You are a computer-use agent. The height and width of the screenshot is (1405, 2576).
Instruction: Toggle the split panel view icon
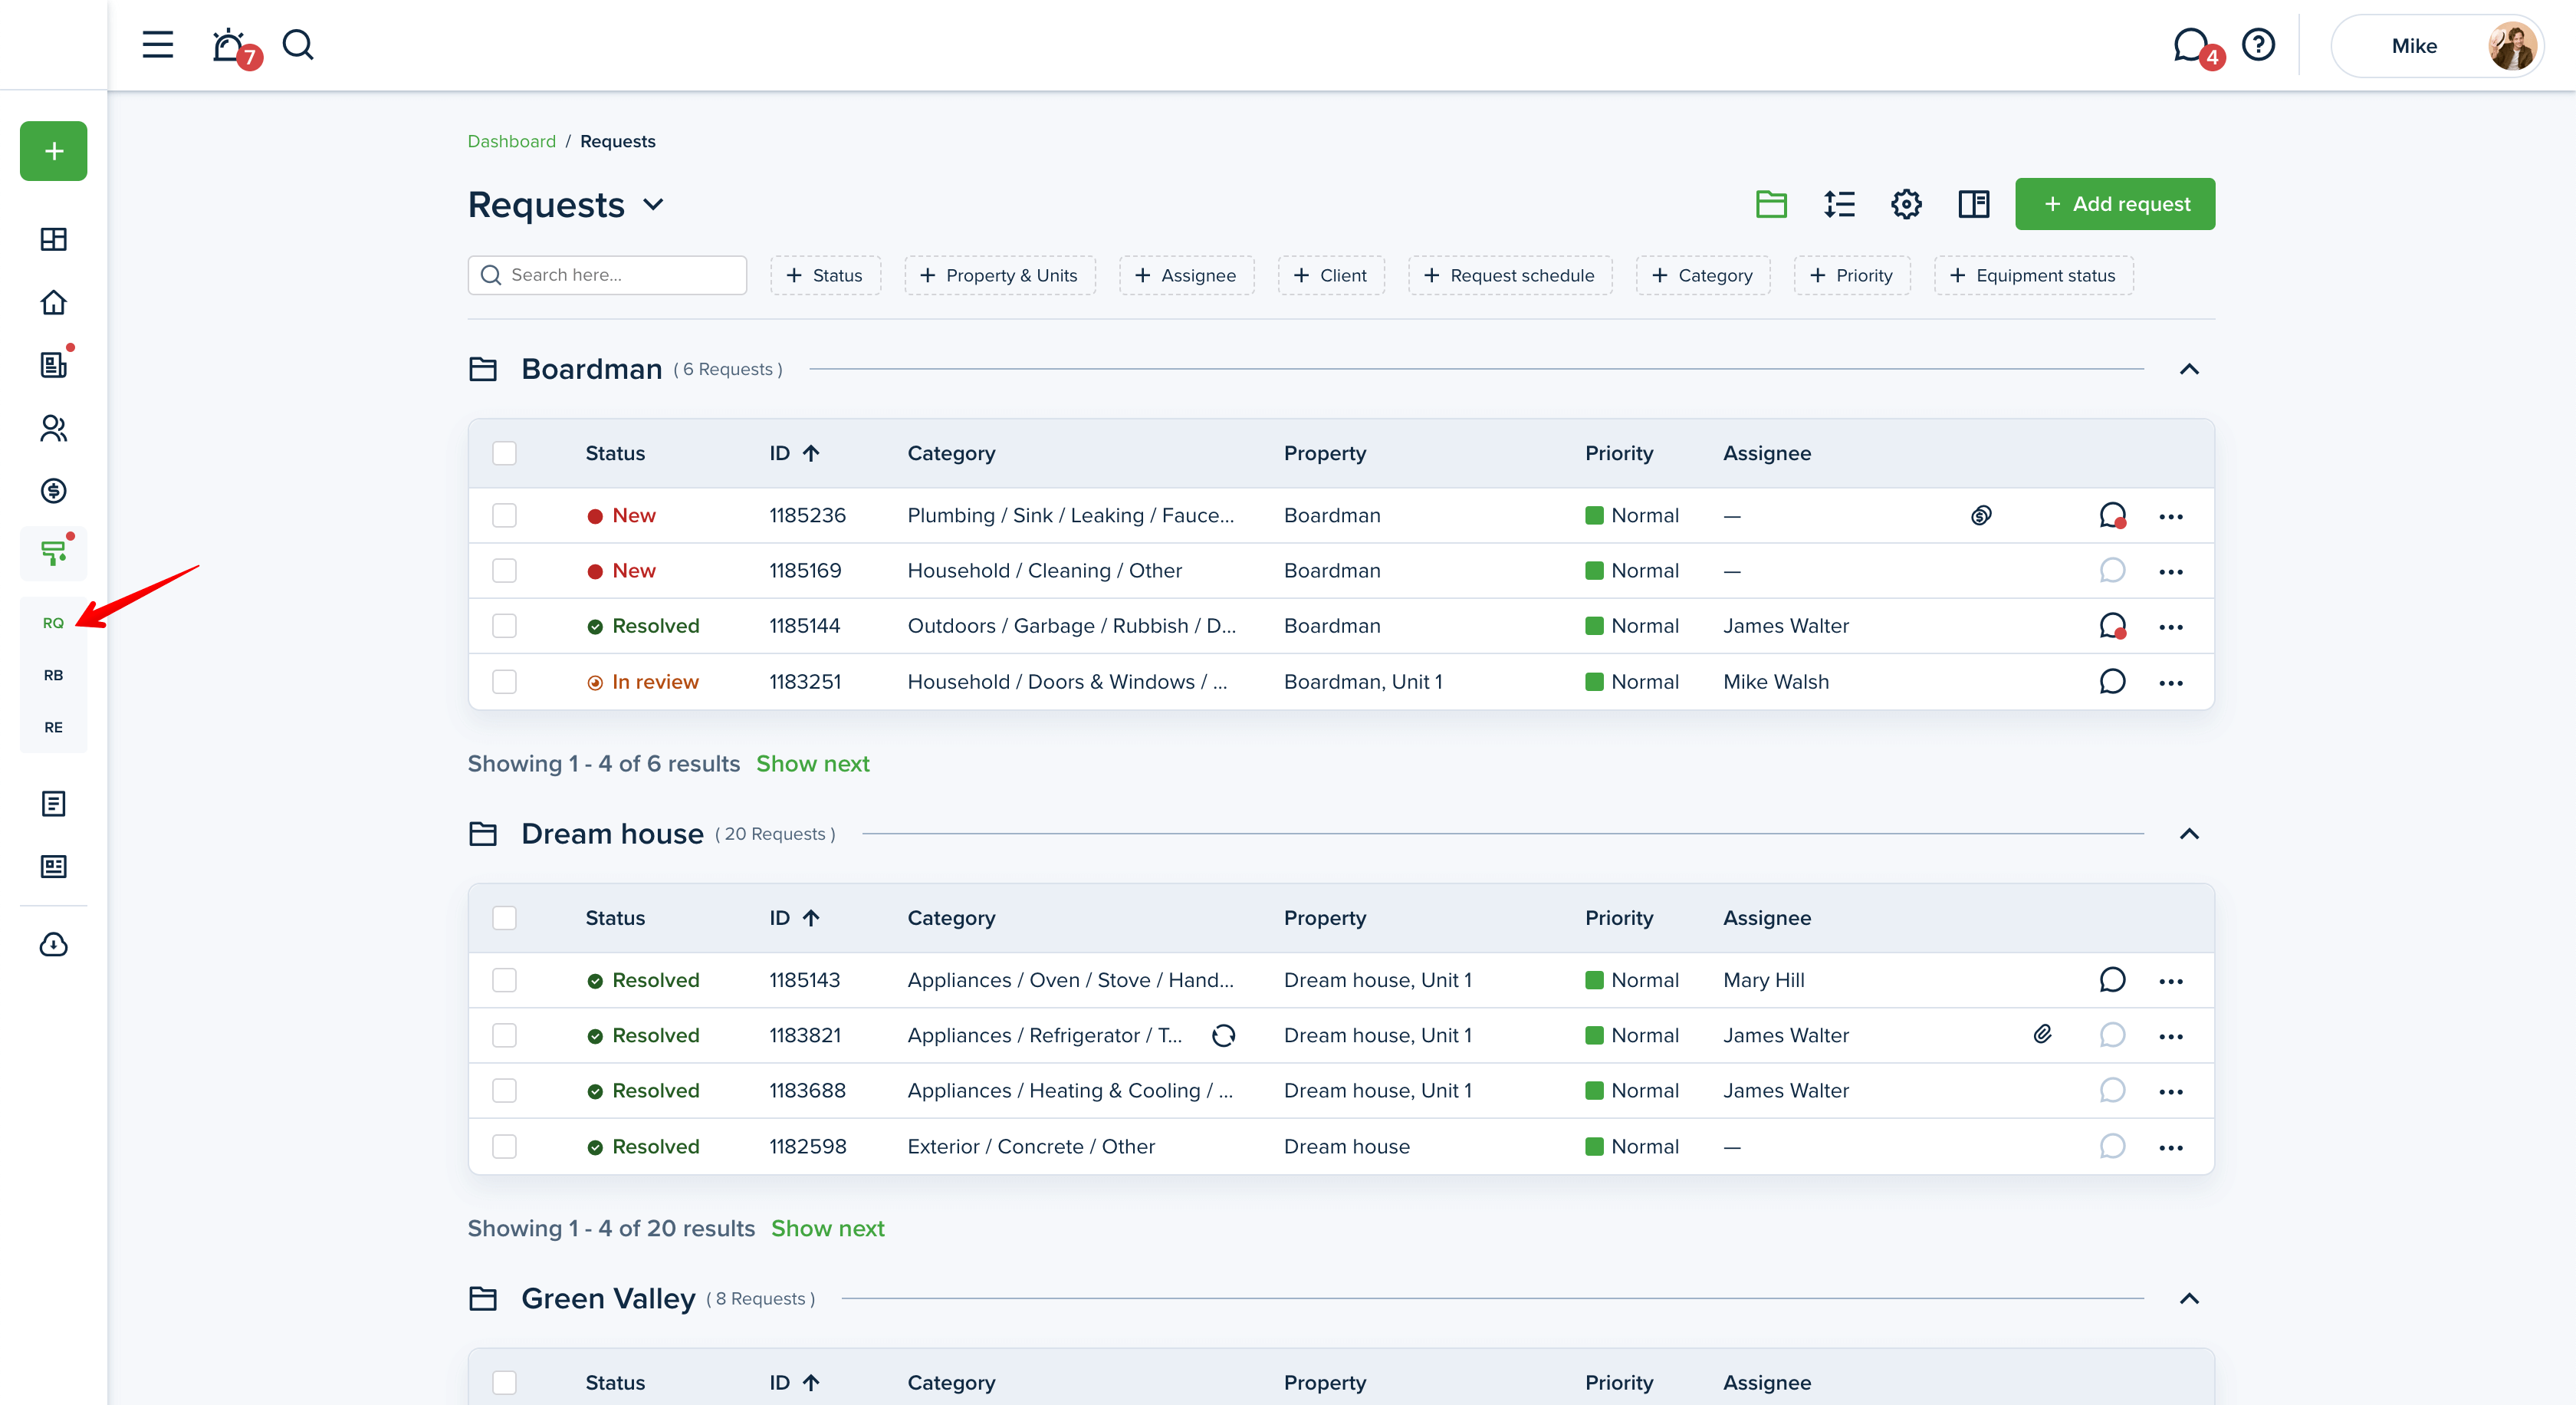click(1973, 204)
